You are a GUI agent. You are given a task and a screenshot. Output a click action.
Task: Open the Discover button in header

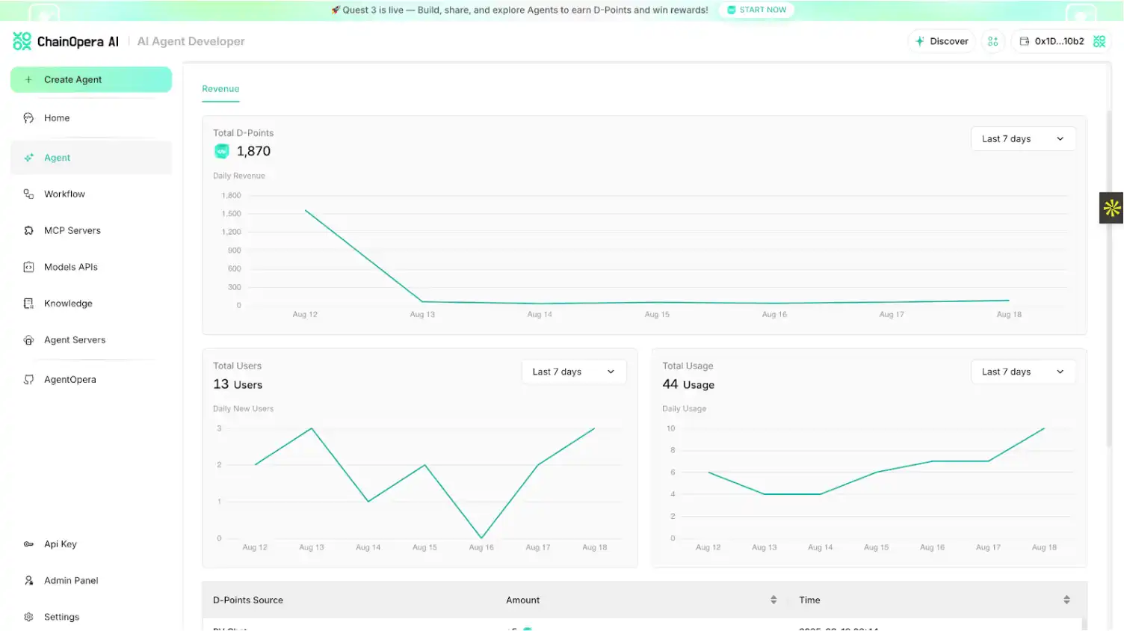[941, 41]
